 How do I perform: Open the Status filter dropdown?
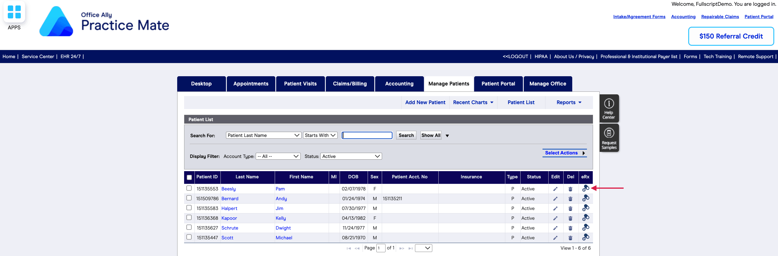[351, 156]
